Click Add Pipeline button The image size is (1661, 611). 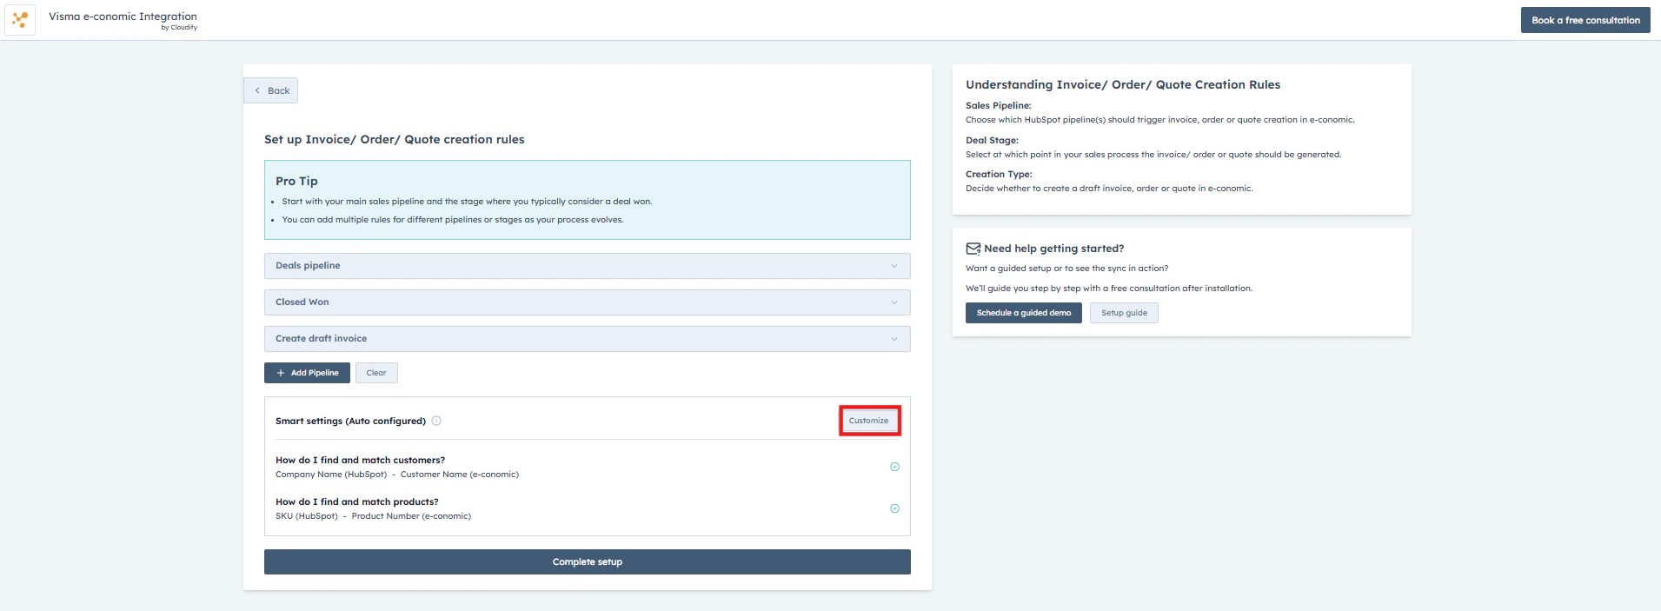click(x=307, y=373)
